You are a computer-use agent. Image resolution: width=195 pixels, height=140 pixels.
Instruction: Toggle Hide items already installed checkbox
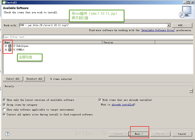click(100, 100)
